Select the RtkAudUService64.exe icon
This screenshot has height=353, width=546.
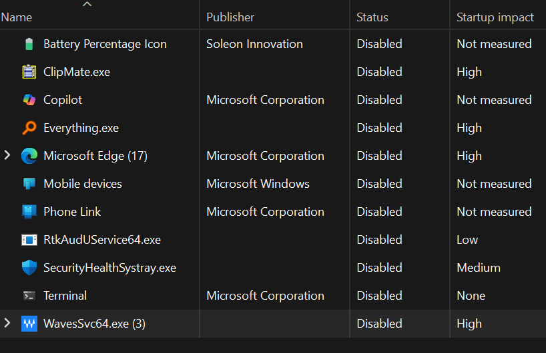pos(29,240)
